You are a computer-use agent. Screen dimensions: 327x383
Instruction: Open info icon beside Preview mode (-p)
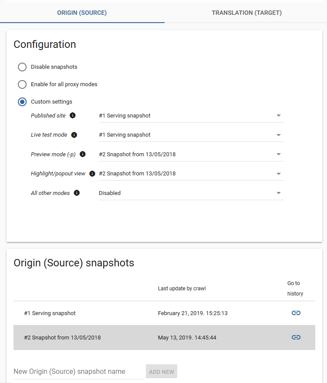coord(83,154)
